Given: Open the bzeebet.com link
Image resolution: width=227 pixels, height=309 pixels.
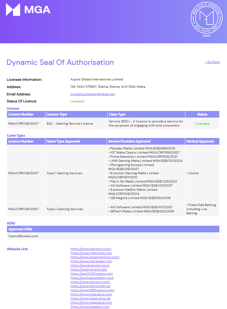Looking at the screenshot, I should [90, 307].
